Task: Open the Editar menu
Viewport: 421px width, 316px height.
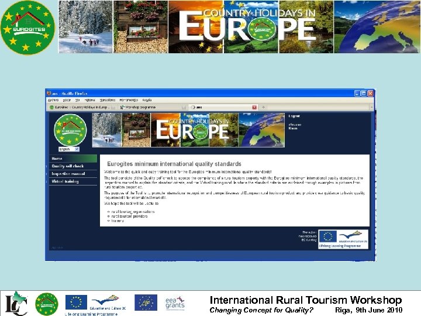Action: click(67, 100)
